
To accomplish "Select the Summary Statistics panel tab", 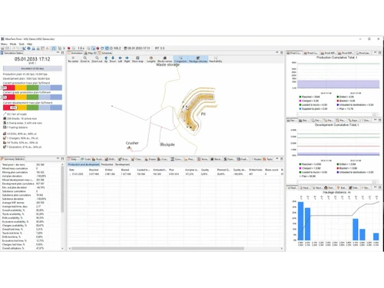I will pos(12,159).
